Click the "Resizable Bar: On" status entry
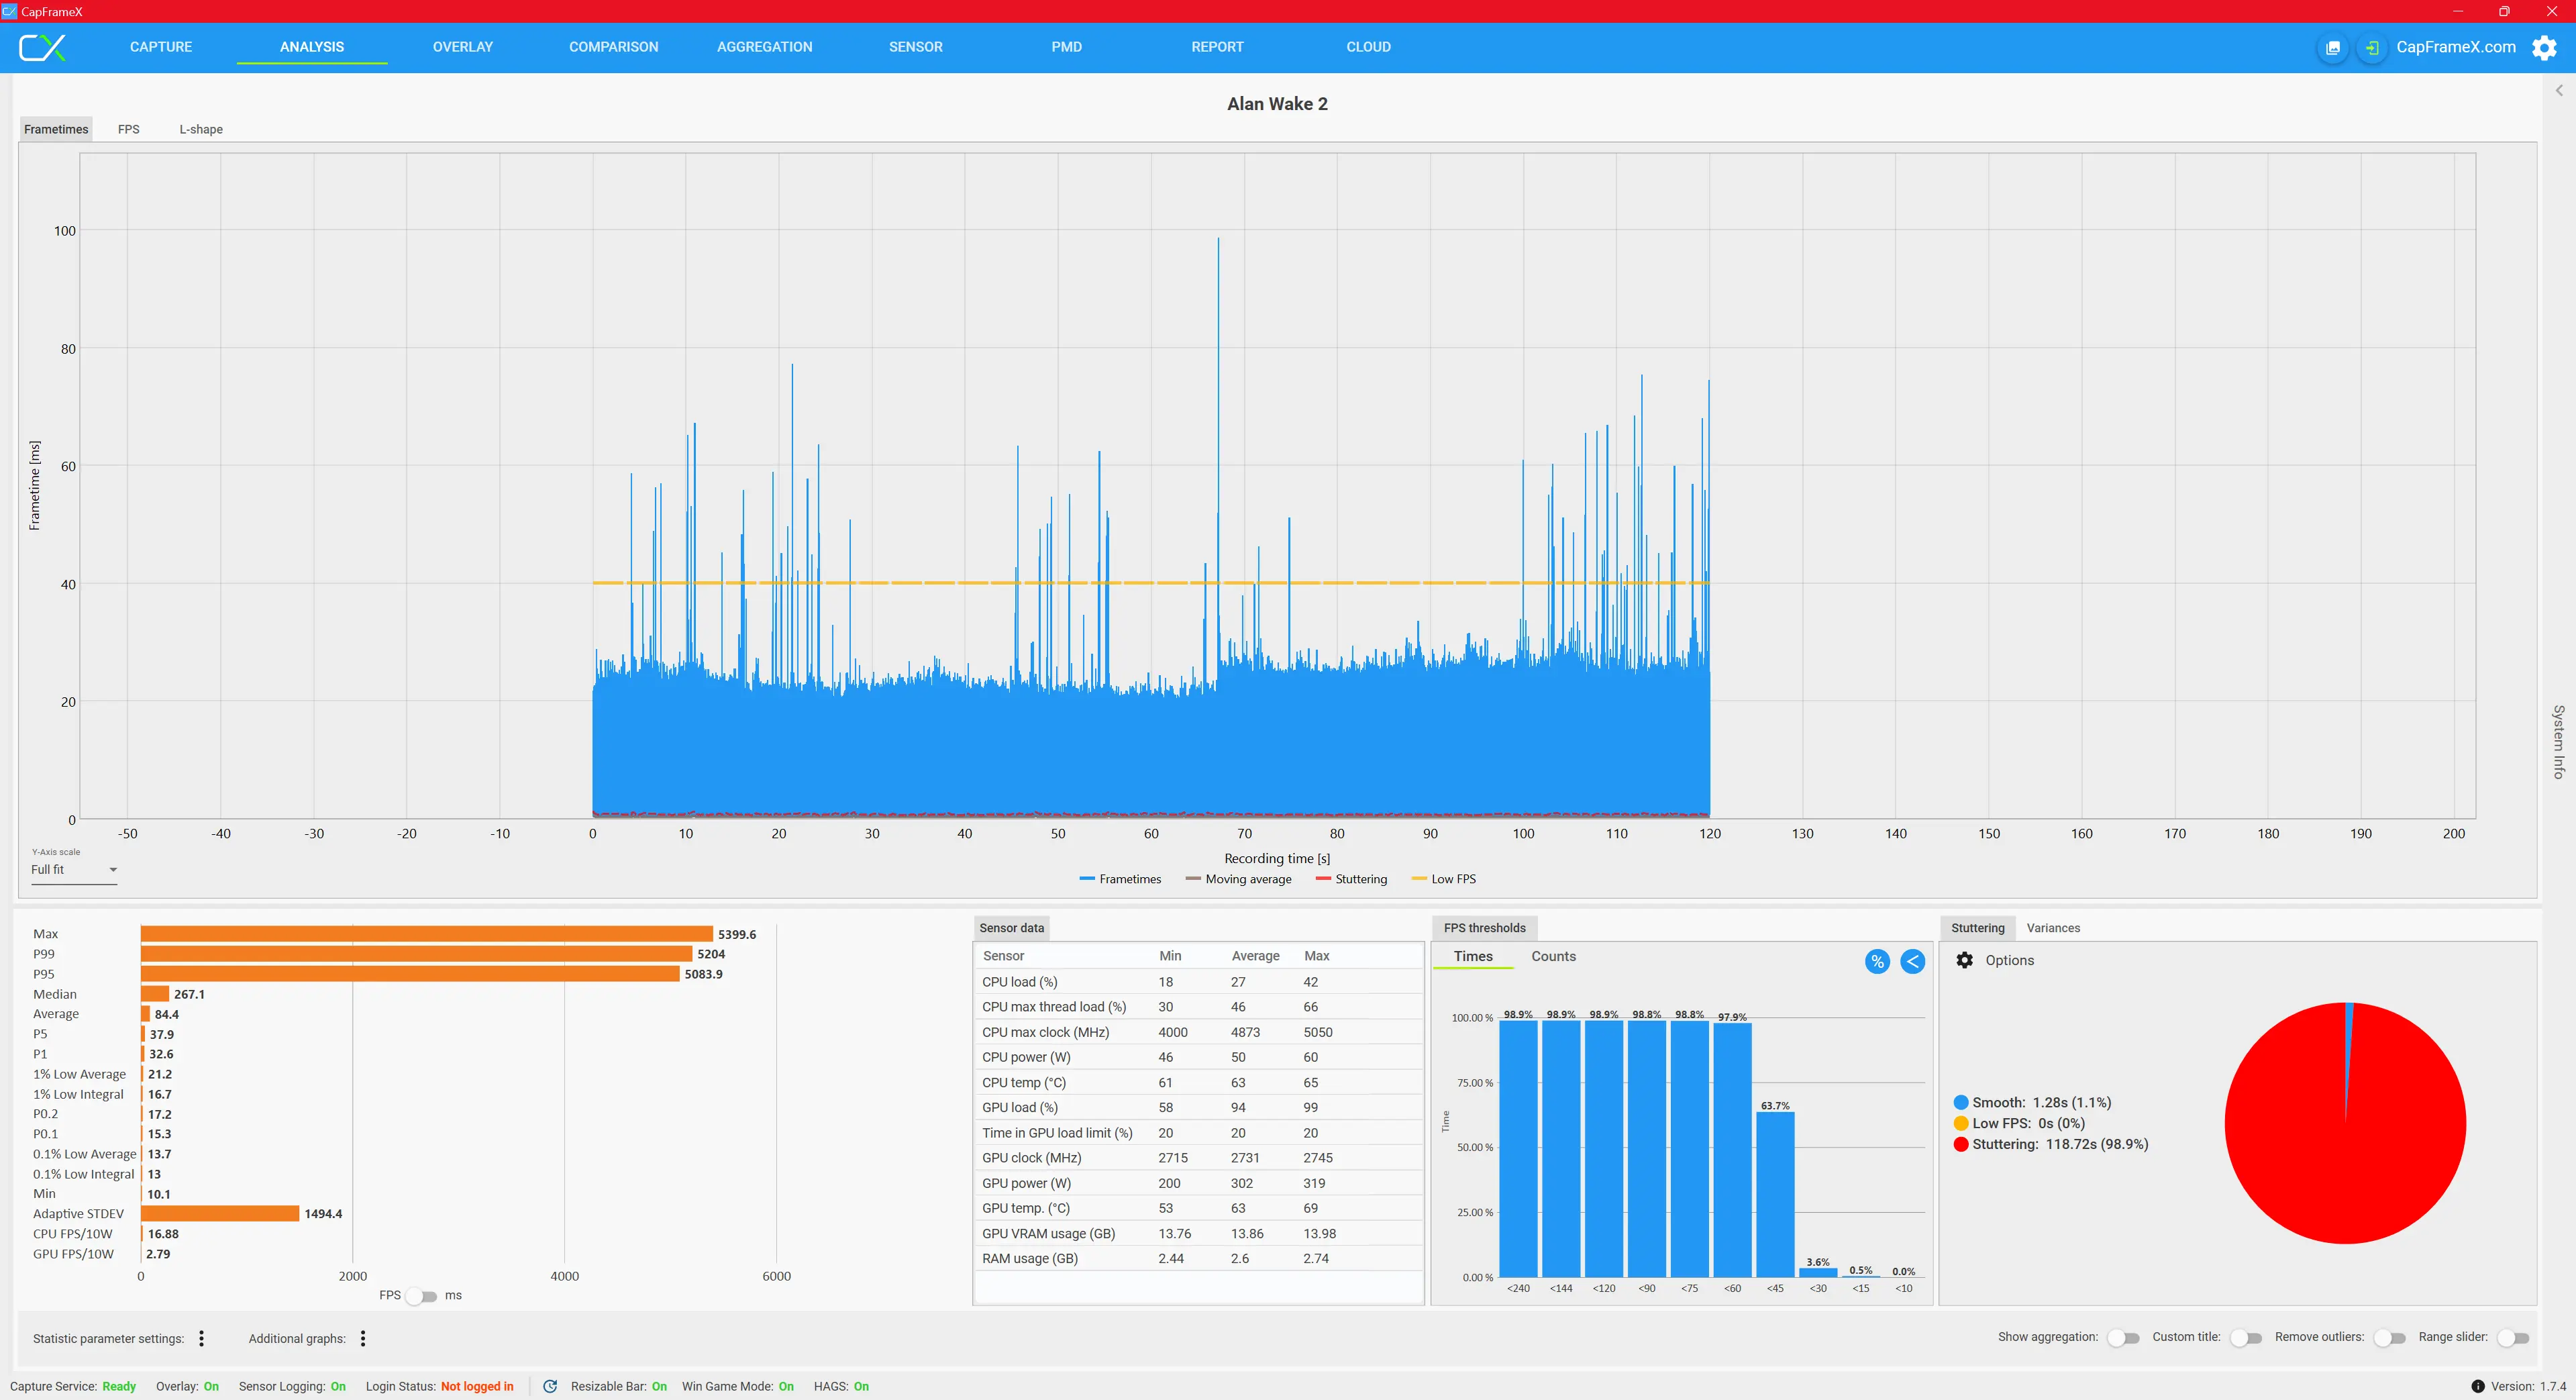2576x1400 pixels. point(619,1386)
